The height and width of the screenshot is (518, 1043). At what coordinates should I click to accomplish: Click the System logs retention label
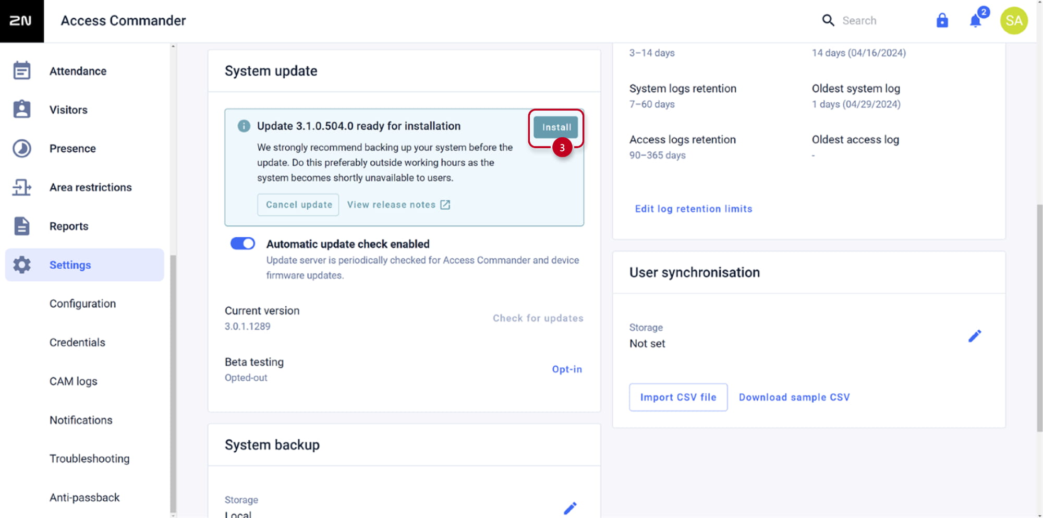pyautogui.click(x=683, y=89)
